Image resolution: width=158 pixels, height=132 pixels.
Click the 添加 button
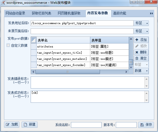(141, 40)
